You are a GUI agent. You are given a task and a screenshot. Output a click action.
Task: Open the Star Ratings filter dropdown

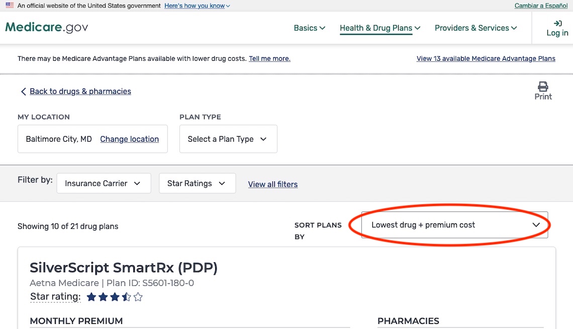coord(197,183)
